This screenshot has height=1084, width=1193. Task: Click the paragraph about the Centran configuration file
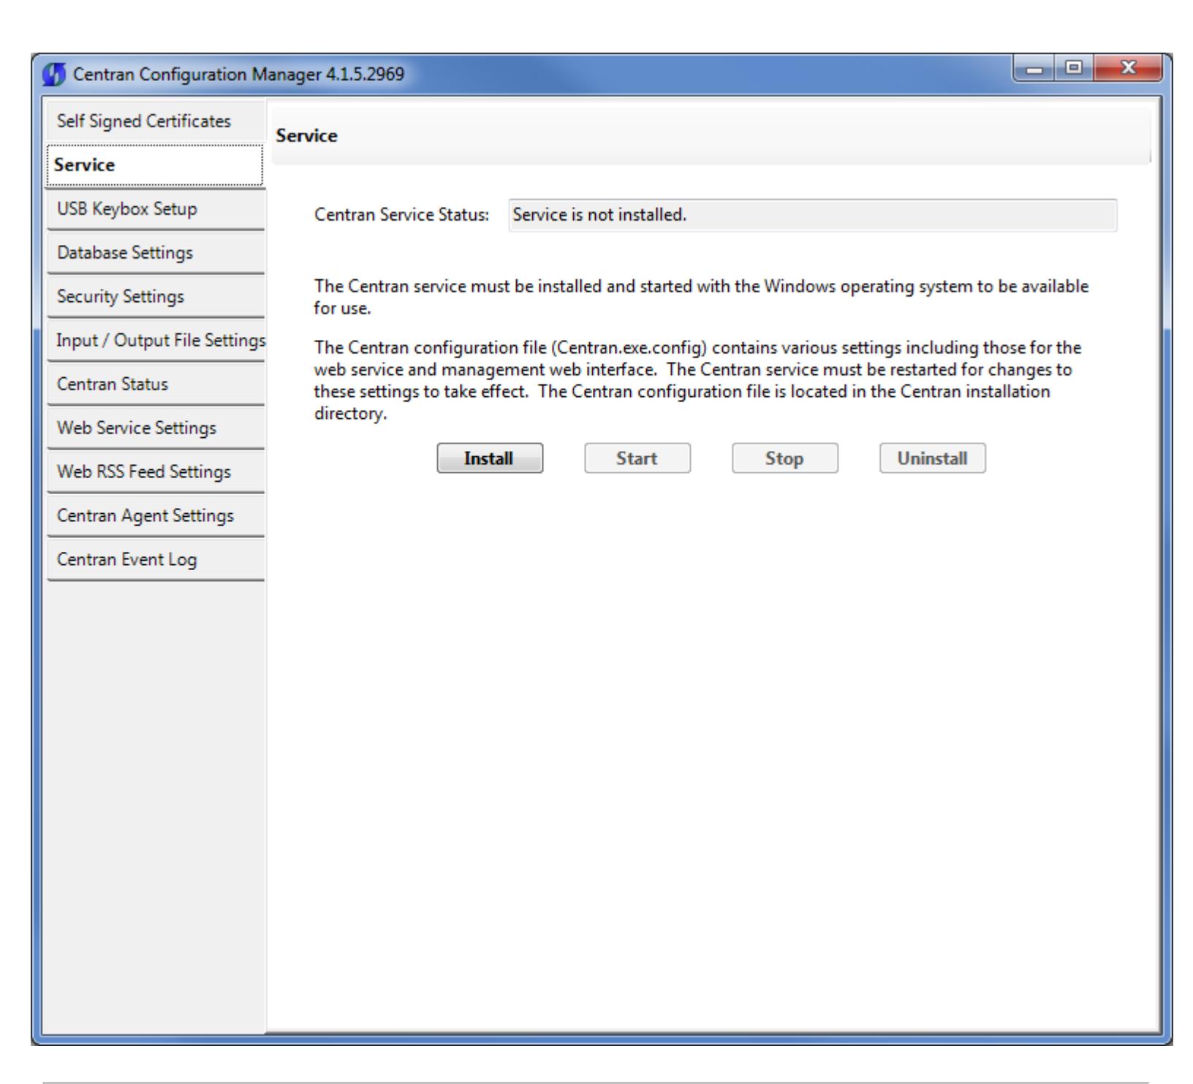(x=697, y=380)
